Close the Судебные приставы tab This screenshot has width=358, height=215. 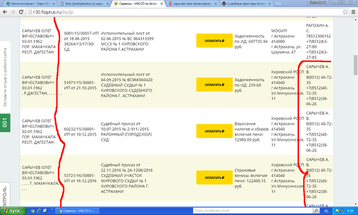[270, 4]
